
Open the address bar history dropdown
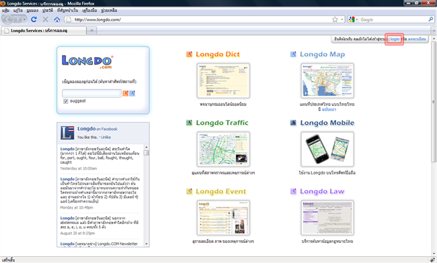[x=342, y=19]
